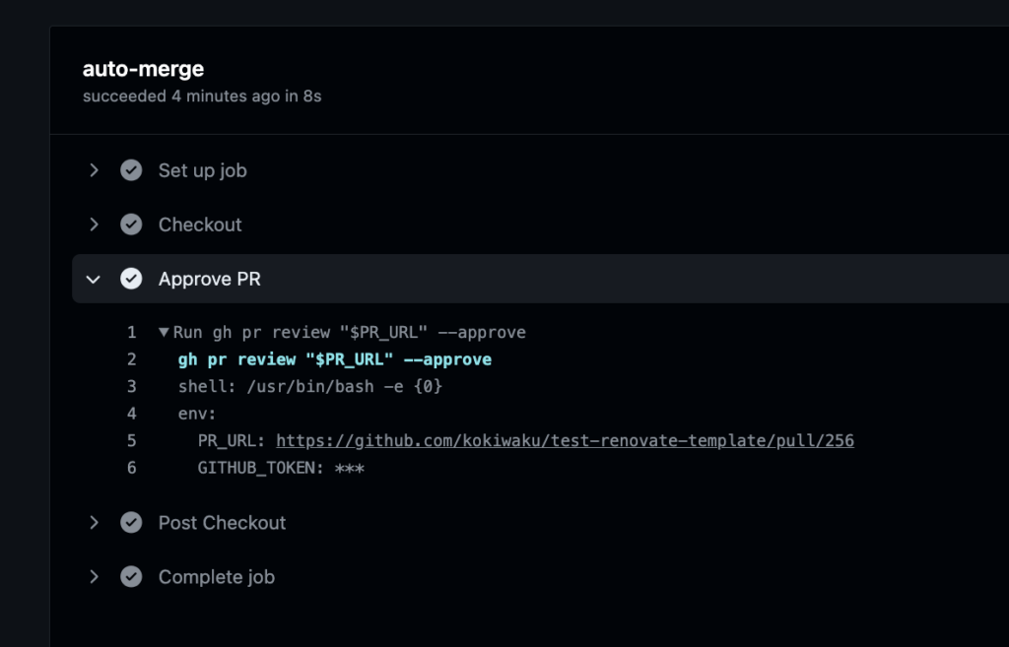Click the checkmark icon beside the Checkout step
The image size is (1009, 647).
pos(131,224)
